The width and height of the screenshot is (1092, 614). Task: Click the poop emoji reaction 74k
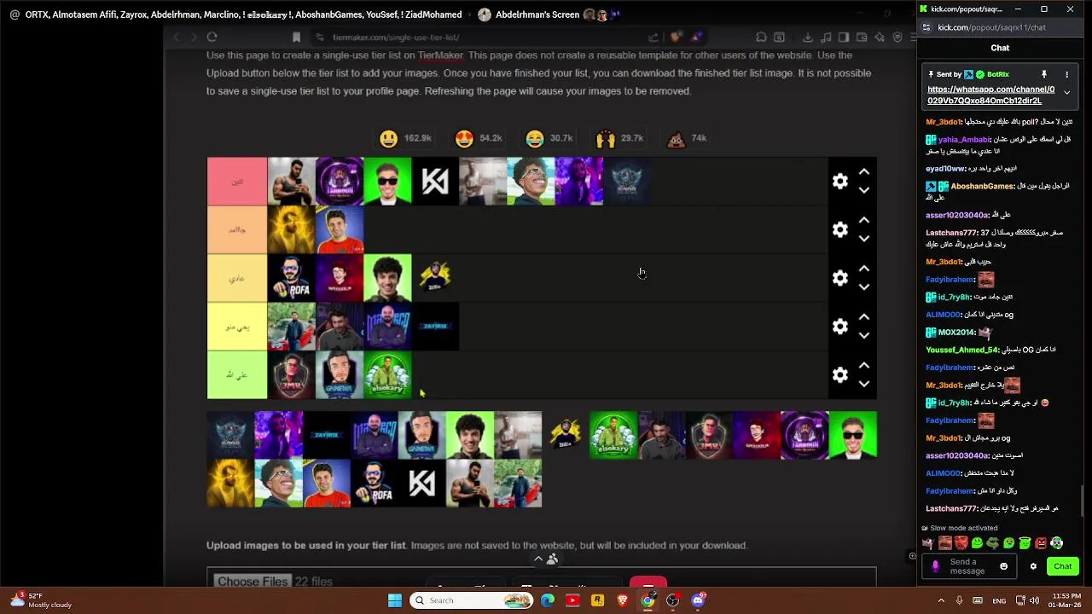tap(687, 138)
